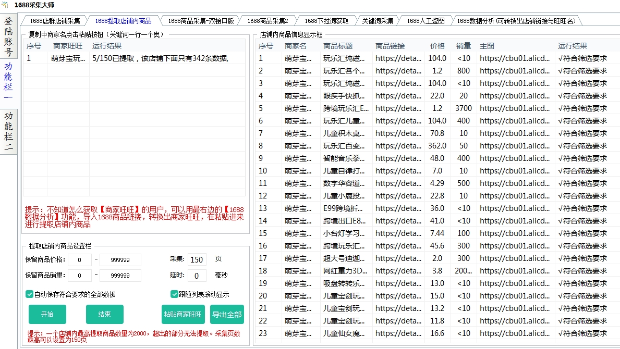Image resolution: width=620 pixels, height=349 pixels.
Task: Select product title 小台灯学习...
Action: [344, 233]
